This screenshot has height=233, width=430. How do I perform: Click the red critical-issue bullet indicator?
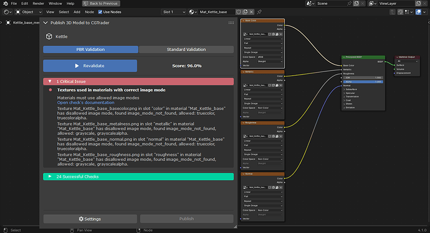click(x=50, y=89)
